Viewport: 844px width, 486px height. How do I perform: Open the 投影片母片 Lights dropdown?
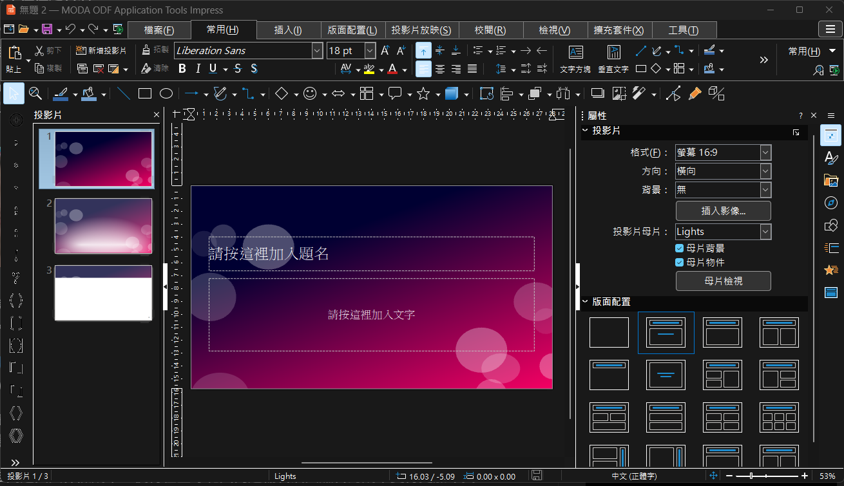point(723,232)
